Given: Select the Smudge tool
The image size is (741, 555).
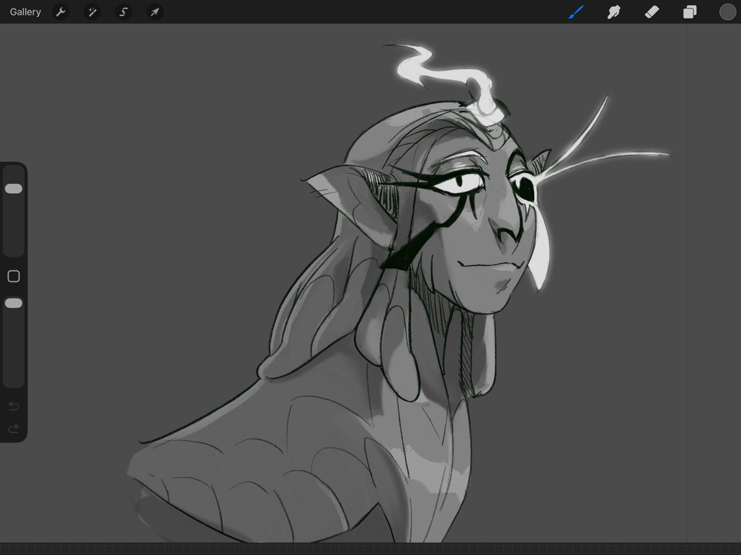Looking at the screenshot, I should 614,12.
